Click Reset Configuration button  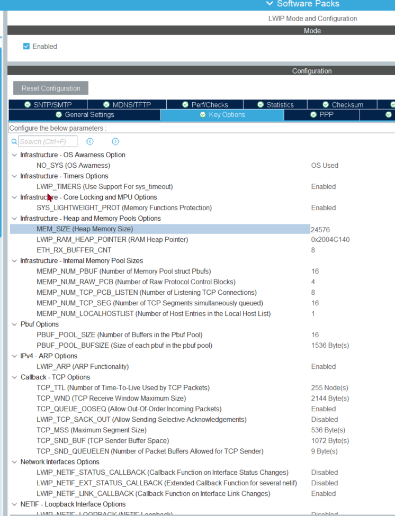[x=51, y=88]
